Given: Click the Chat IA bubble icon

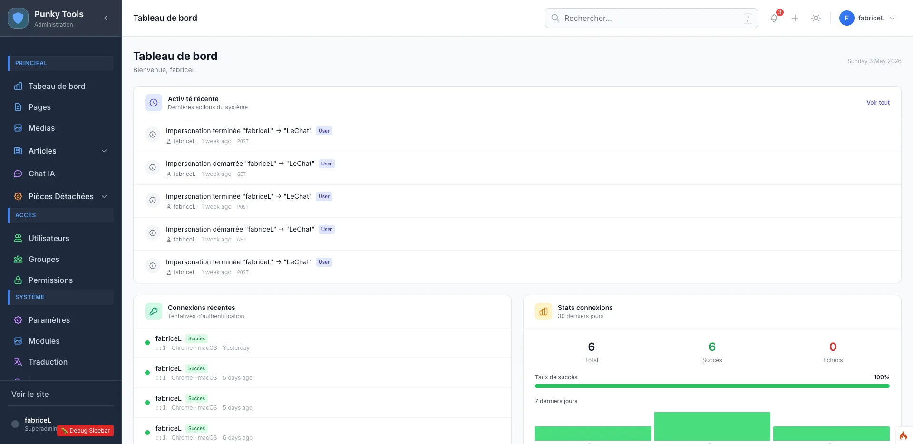Looking at the screenshot, I should pos(18,174).
